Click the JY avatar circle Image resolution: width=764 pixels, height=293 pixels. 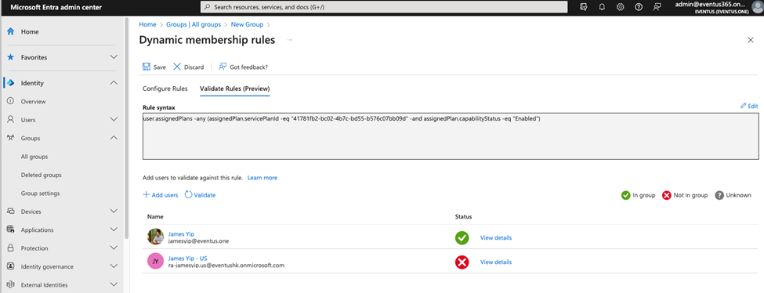155,262
